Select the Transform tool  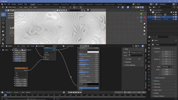pyautogui.click(x=3, y=35)
